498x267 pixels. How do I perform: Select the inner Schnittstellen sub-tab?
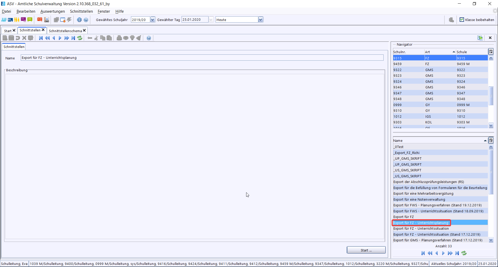coord(14,47)
